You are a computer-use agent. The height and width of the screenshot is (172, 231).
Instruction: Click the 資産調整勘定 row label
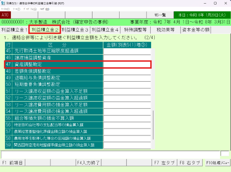(28, 65)
